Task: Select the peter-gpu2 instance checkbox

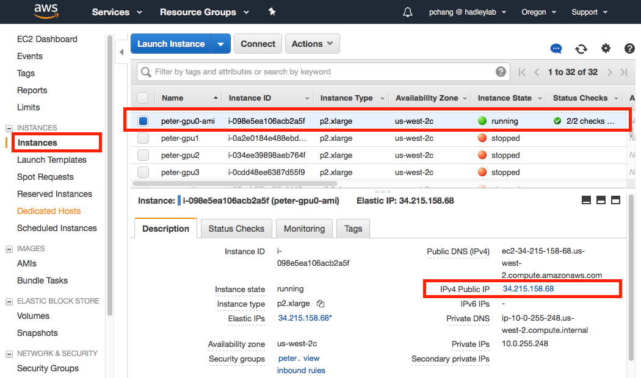Action: pyautogui.click(x=143, y=155)
